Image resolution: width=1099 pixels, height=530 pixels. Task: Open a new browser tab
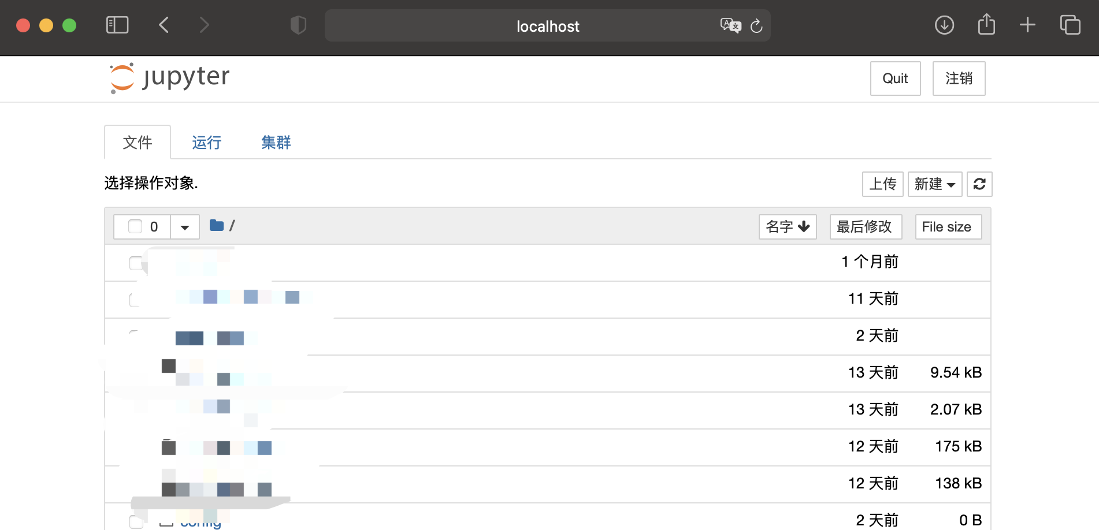[x=1027, y=25]
